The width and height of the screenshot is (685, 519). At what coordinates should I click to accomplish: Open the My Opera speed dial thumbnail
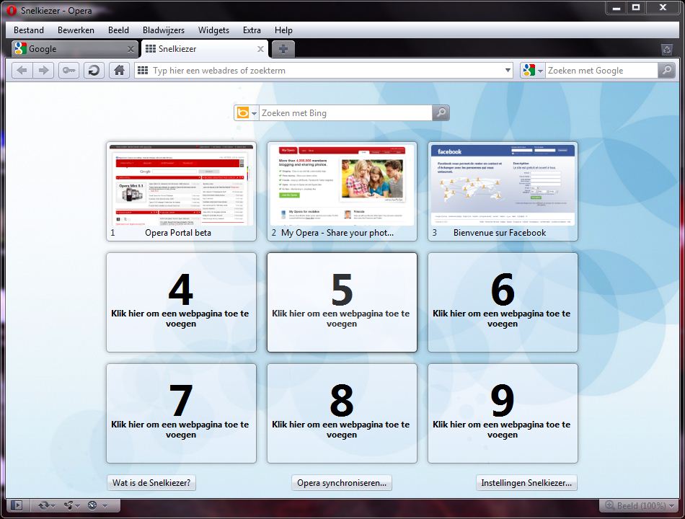click(x=342, y=191)
